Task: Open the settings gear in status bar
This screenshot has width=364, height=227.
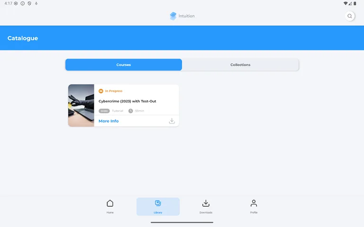Action: pyautogui.click(x=16, y=3)
